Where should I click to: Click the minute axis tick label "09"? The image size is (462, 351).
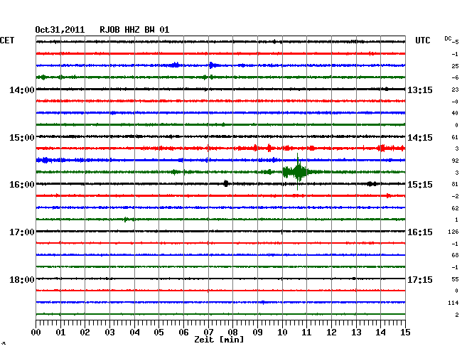257,332
